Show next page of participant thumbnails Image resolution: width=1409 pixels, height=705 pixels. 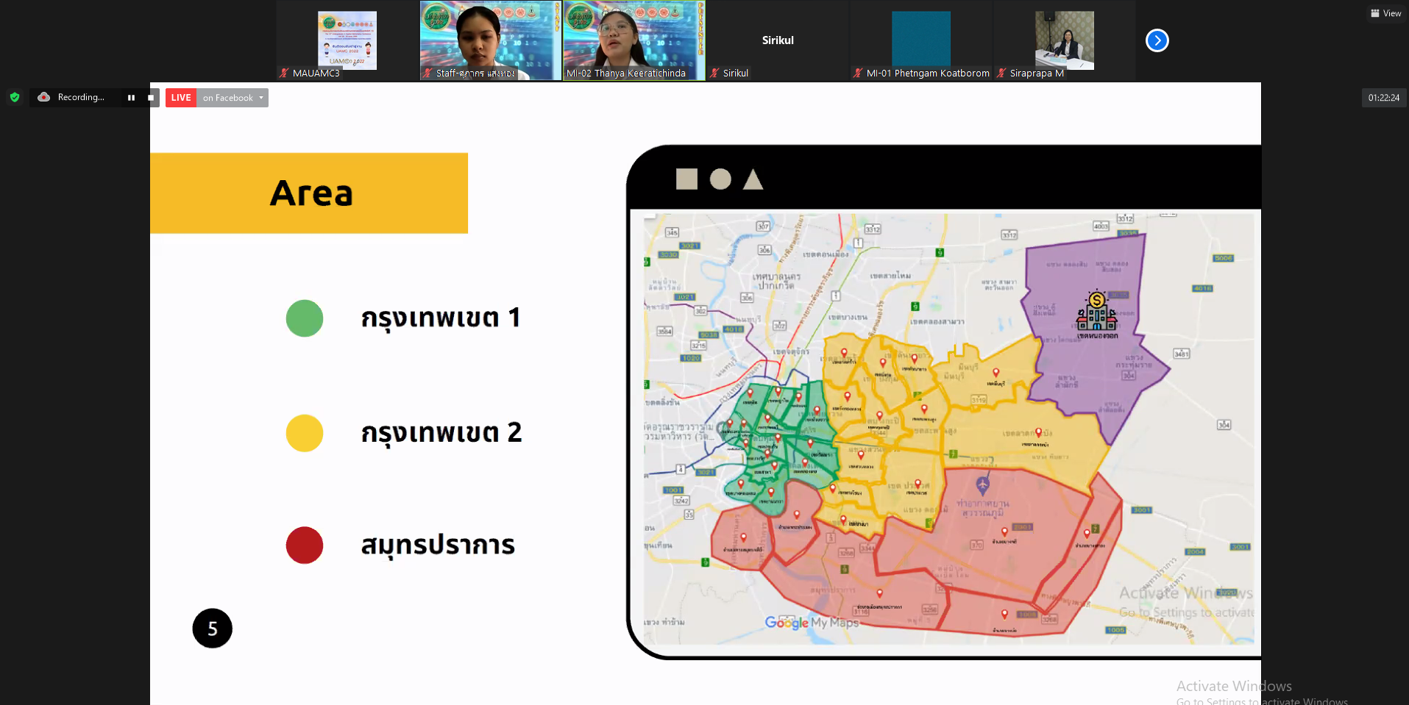coord(1157,40)
